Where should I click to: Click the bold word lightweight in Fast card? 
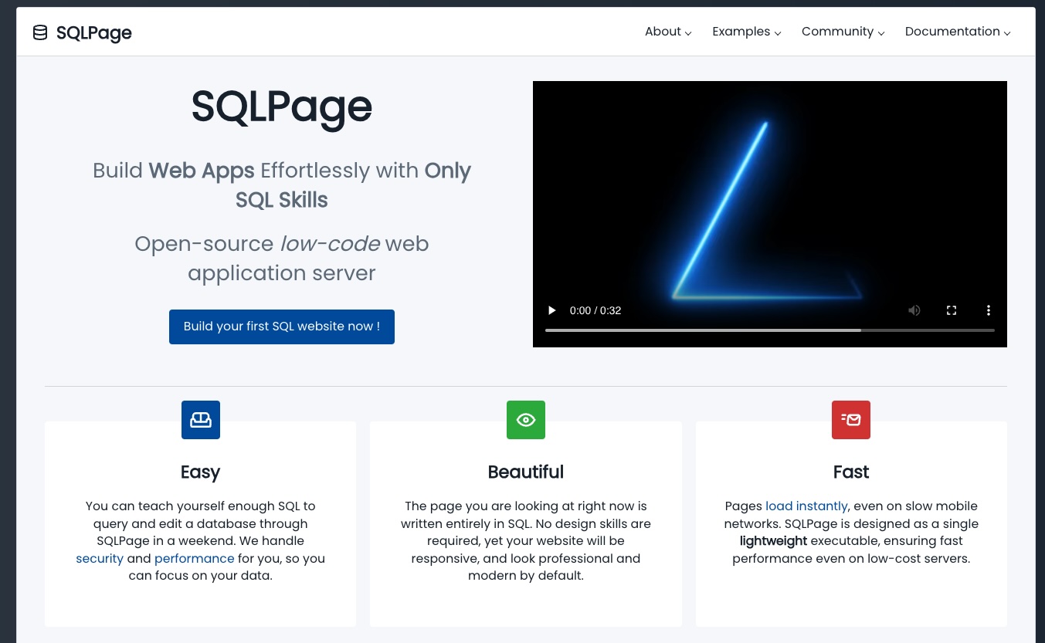pos(773,541)
